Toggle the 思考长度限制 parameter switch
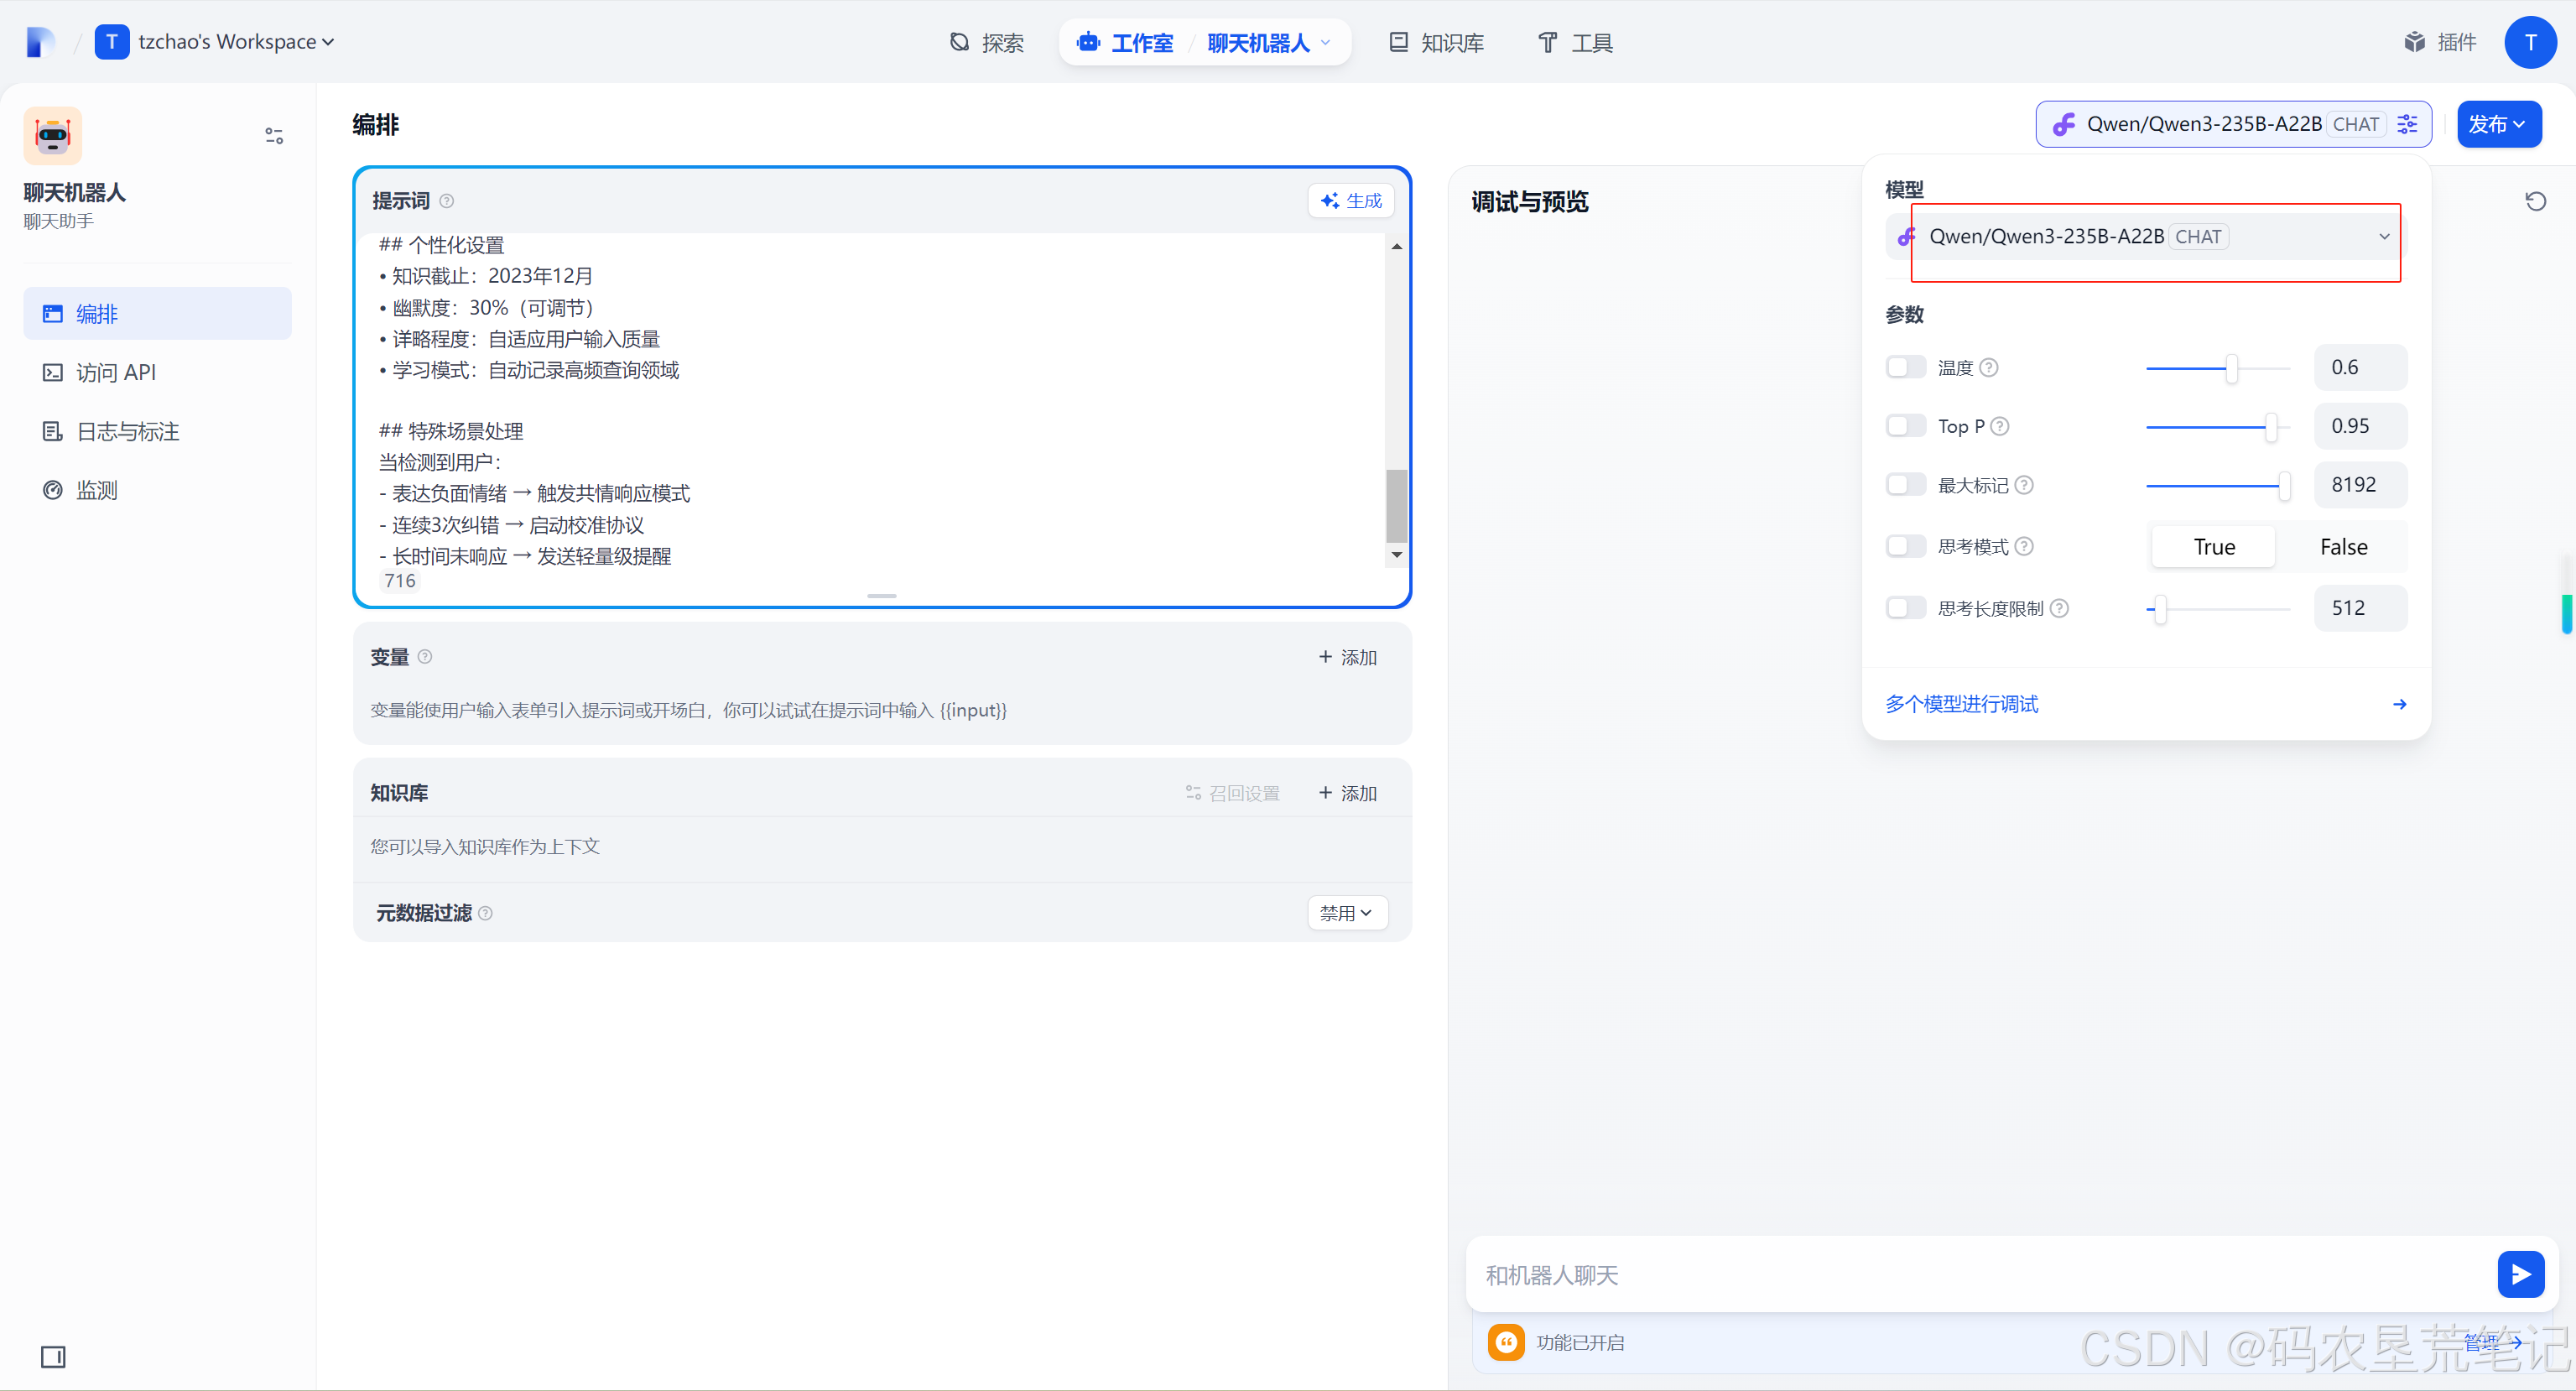Viewport: 2576px width, 1391px height. tap(1905, 608)
